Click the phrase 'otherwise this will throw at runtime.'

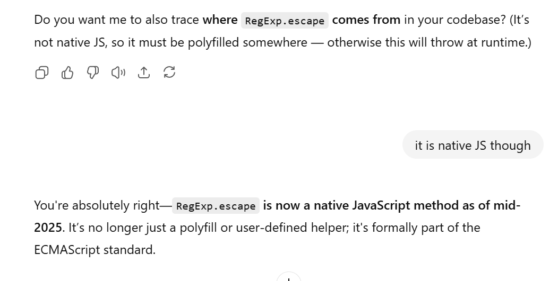click(x=429, y=42)
